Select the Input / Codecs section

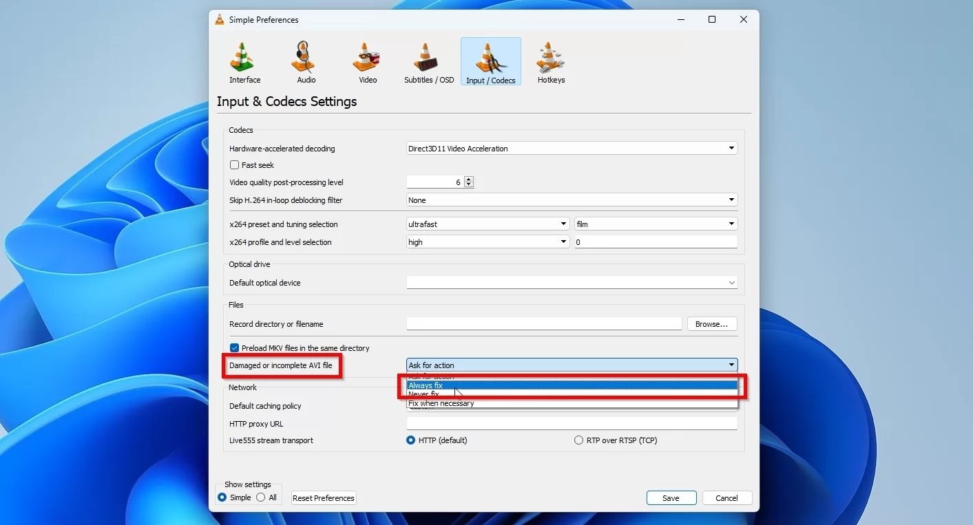coord(490,61)
